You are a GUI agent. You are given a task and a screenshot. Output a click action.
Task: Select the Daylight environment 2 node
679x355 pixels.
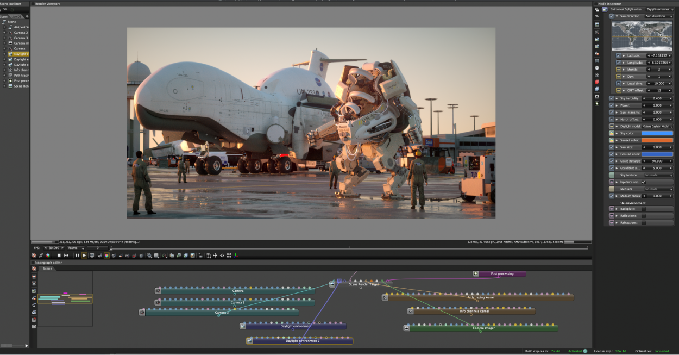coord(299,341)
